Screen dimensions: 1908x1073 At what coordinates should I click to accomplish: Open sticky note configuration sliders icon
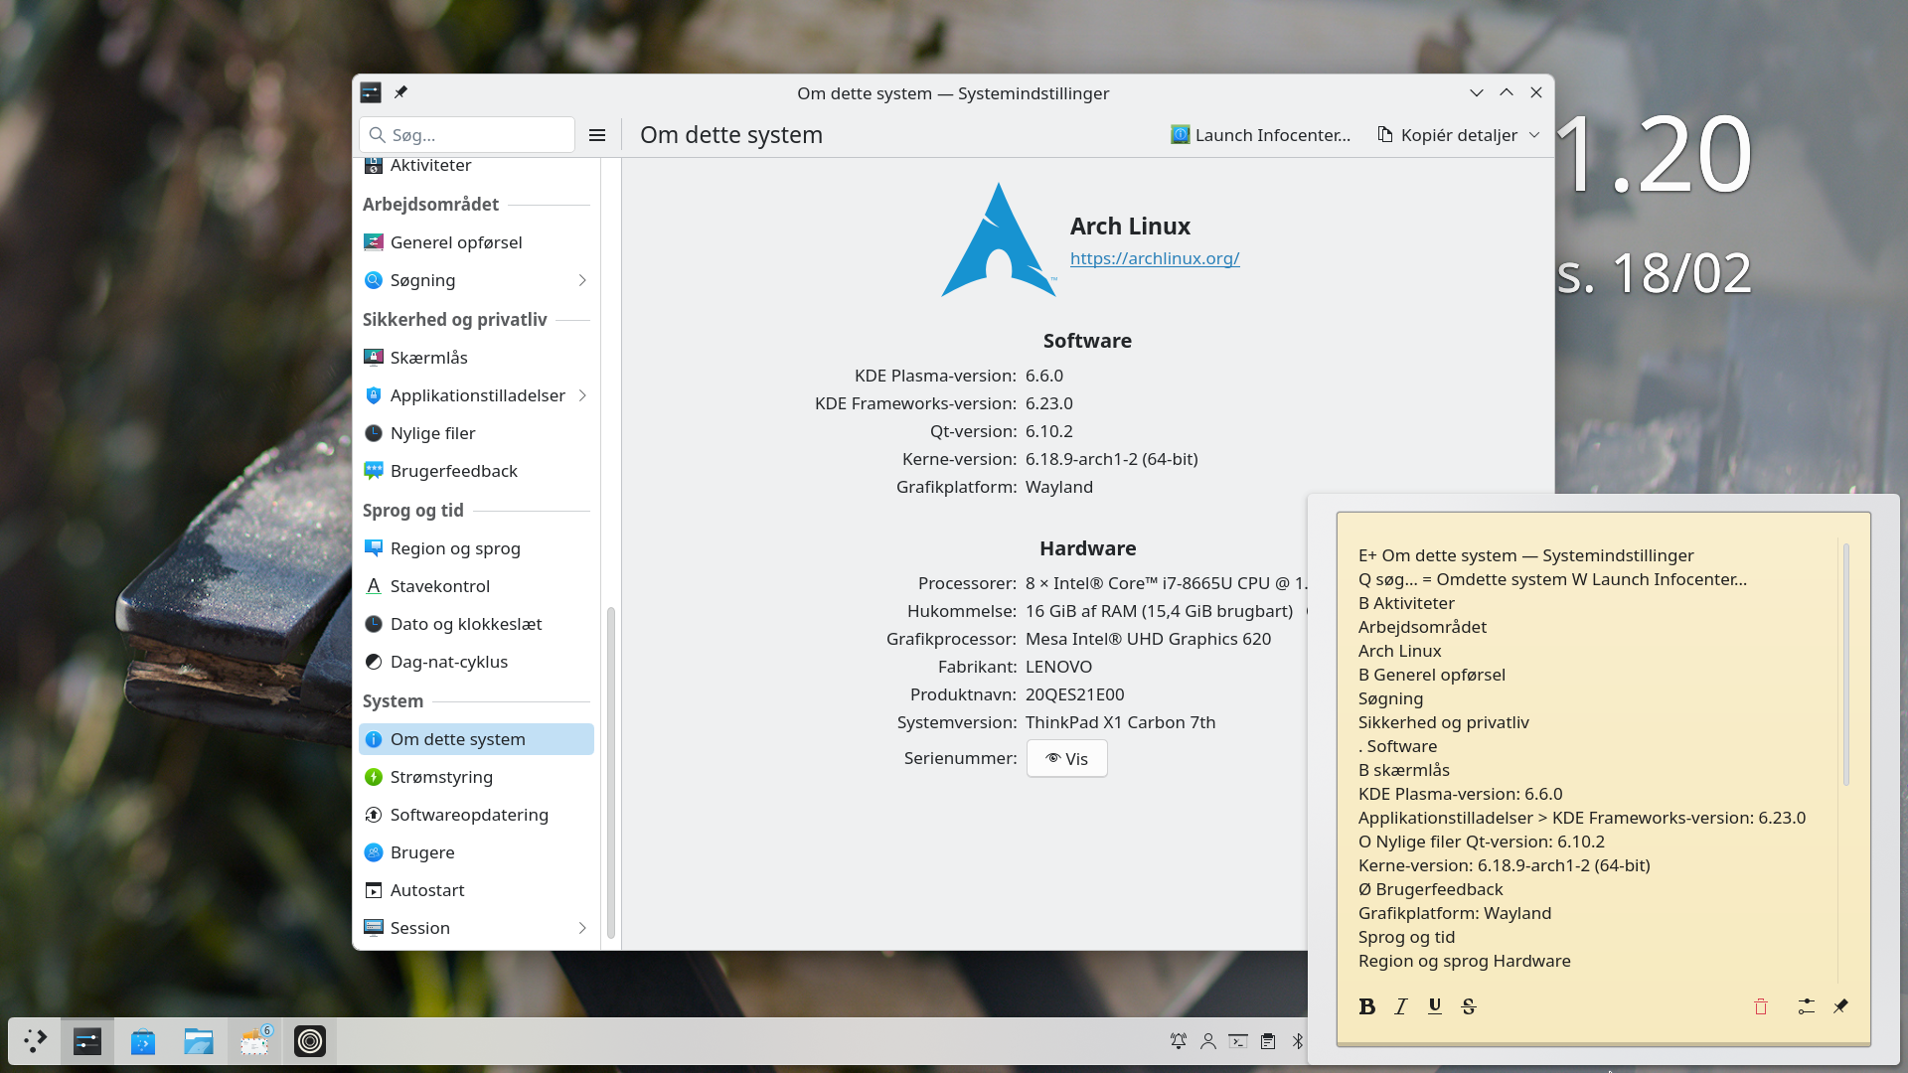(1807, 1006)
